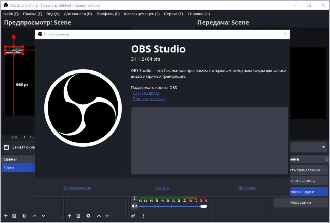Expand the dropdown arrow right of source toolbar

[x=324, y=147]
